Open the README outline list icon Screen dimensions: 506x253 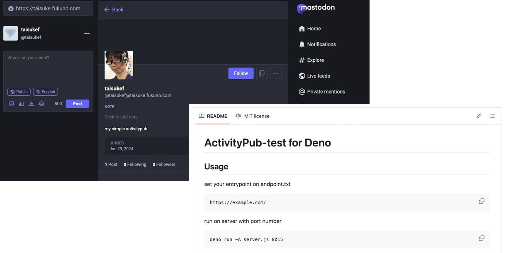click(492, 116)
